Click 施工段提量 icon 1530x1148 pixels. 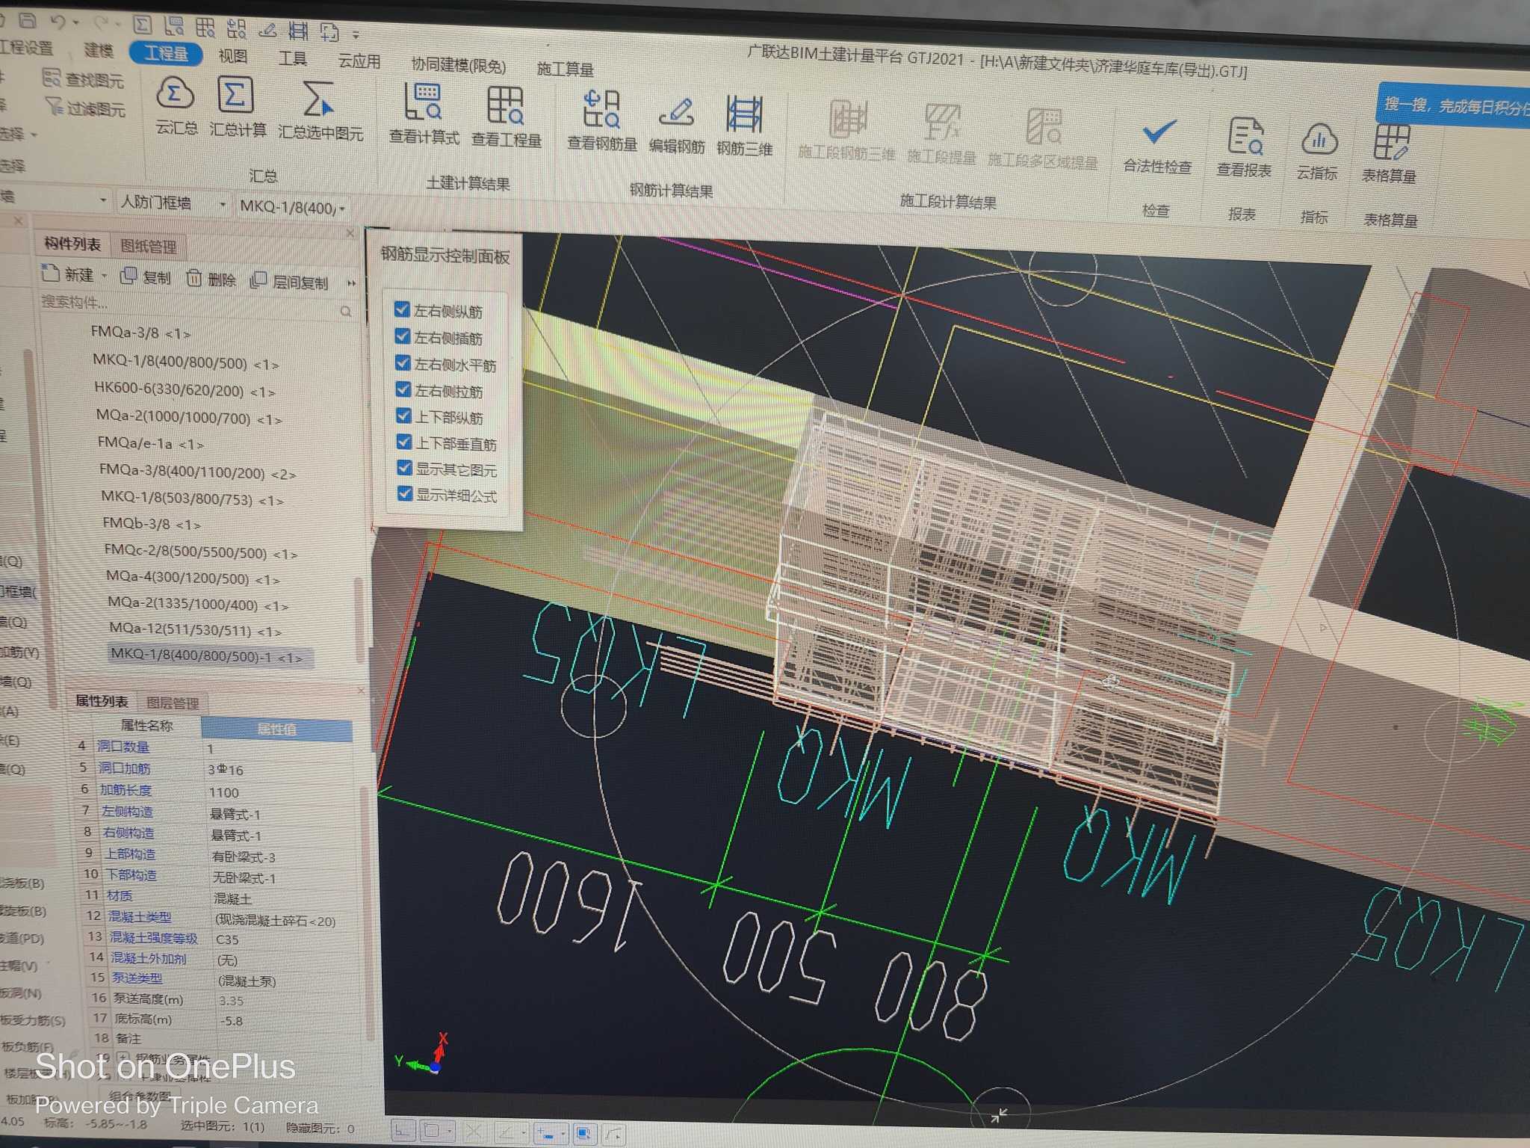pos(941,123)
